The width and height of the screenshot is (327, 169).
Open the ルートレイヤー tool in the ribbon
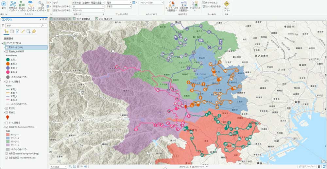point(227,6)
